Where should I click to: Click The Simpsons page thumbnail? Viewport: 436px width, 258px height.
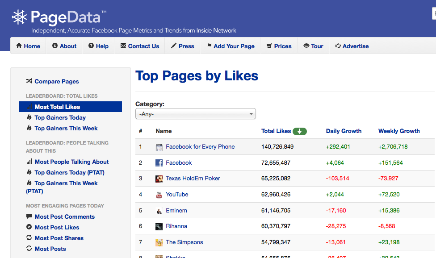point(159,243)
